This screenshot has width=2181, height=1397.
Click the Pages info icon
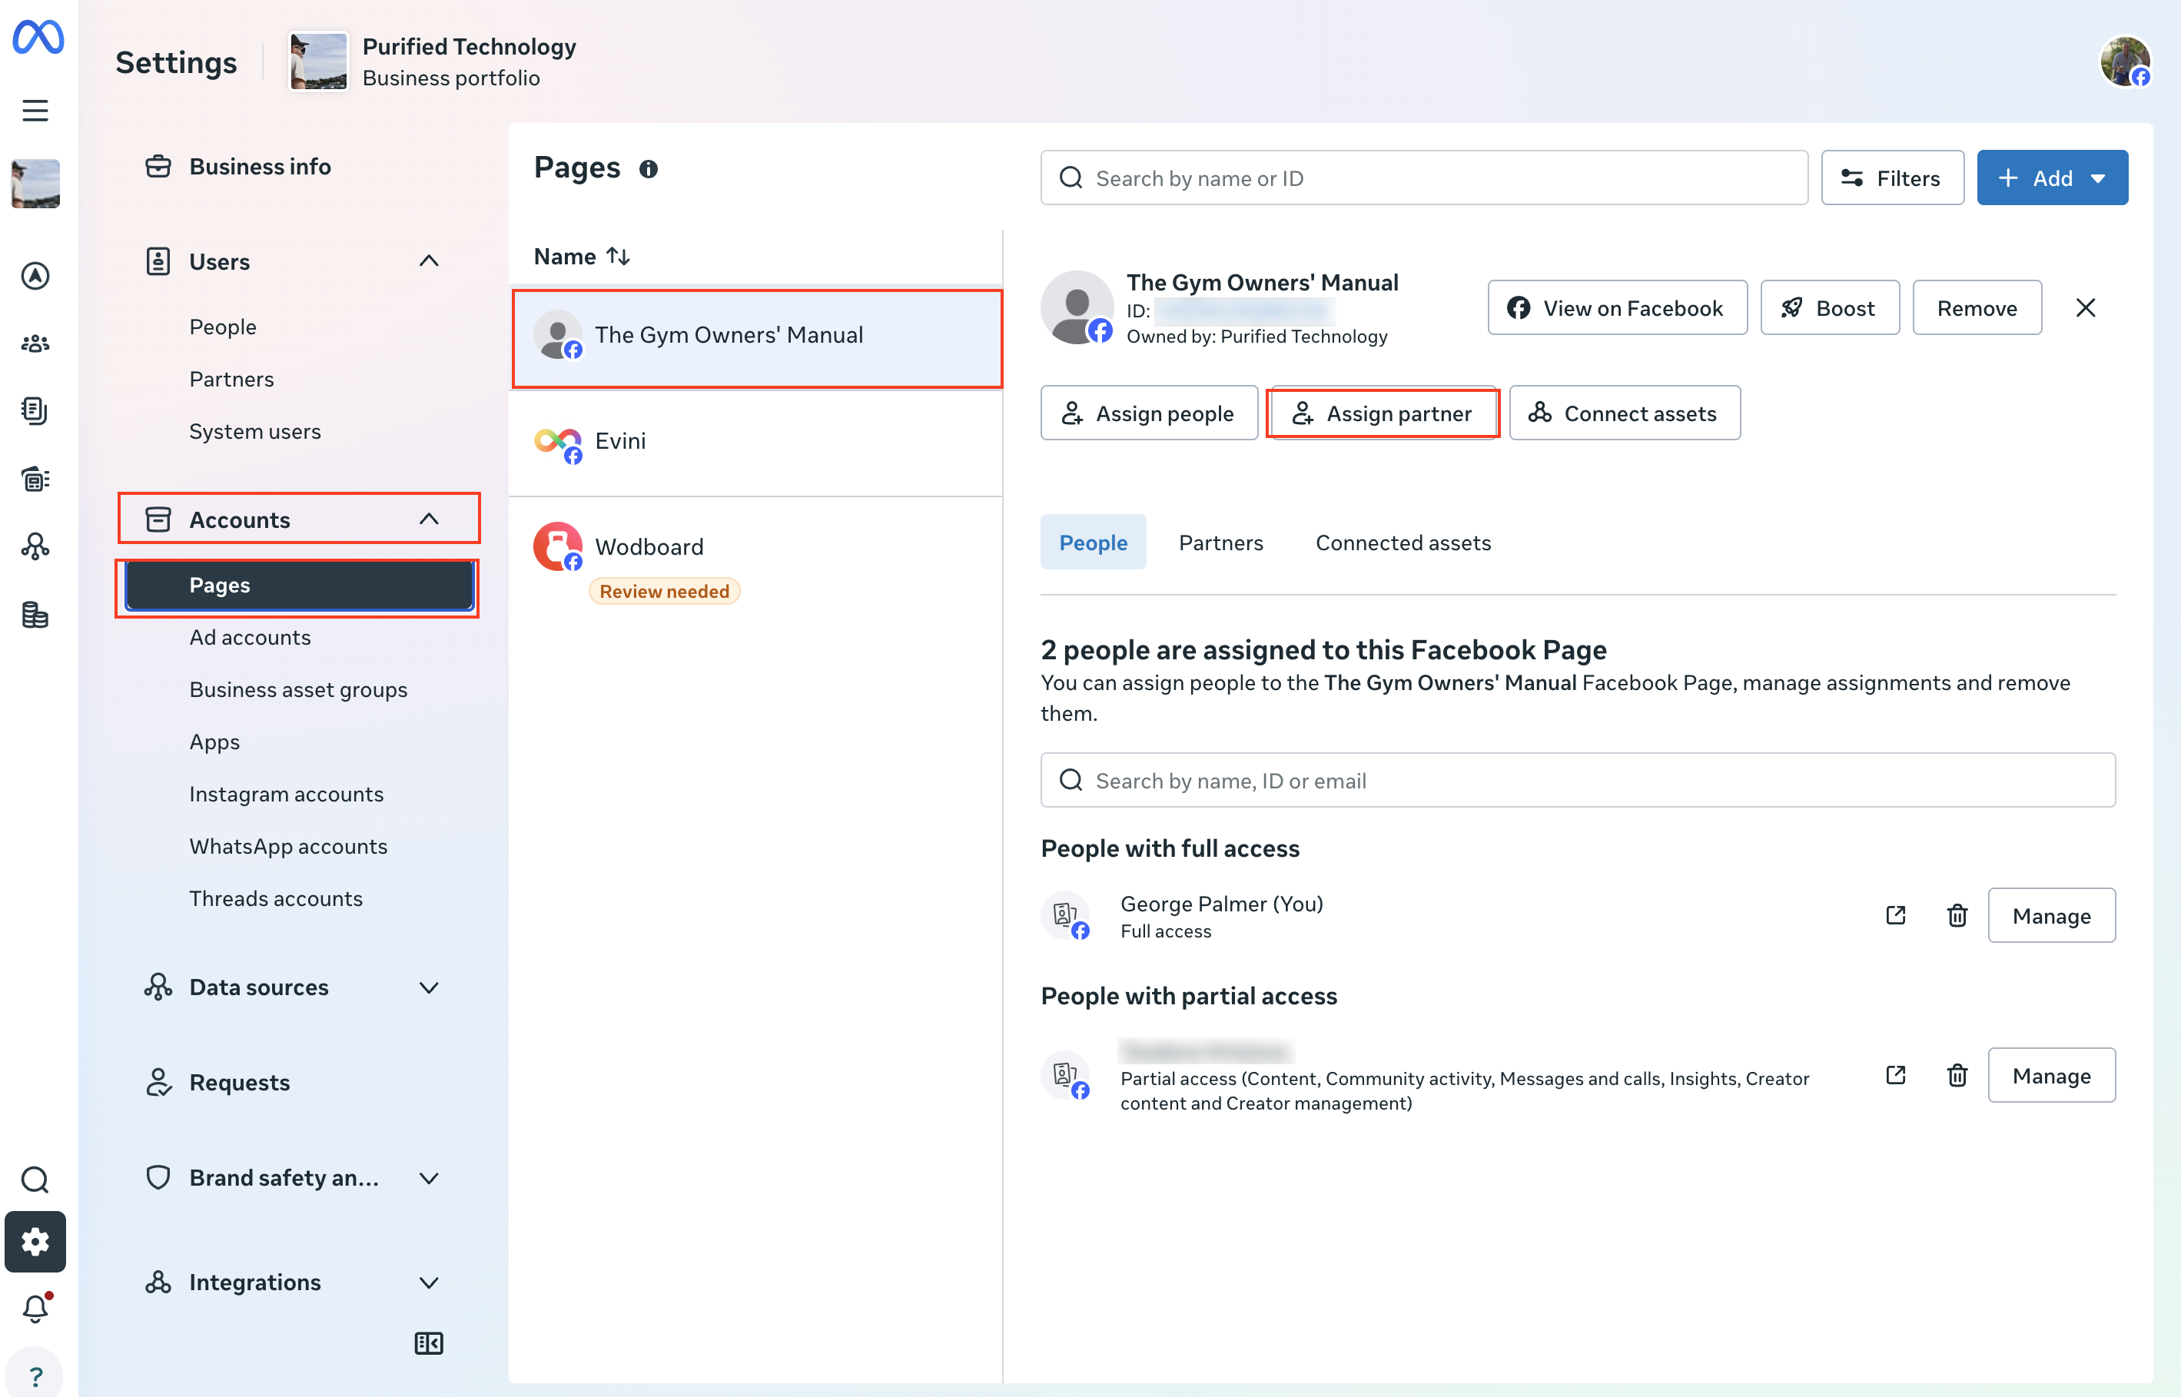click(x=648, y=169)
